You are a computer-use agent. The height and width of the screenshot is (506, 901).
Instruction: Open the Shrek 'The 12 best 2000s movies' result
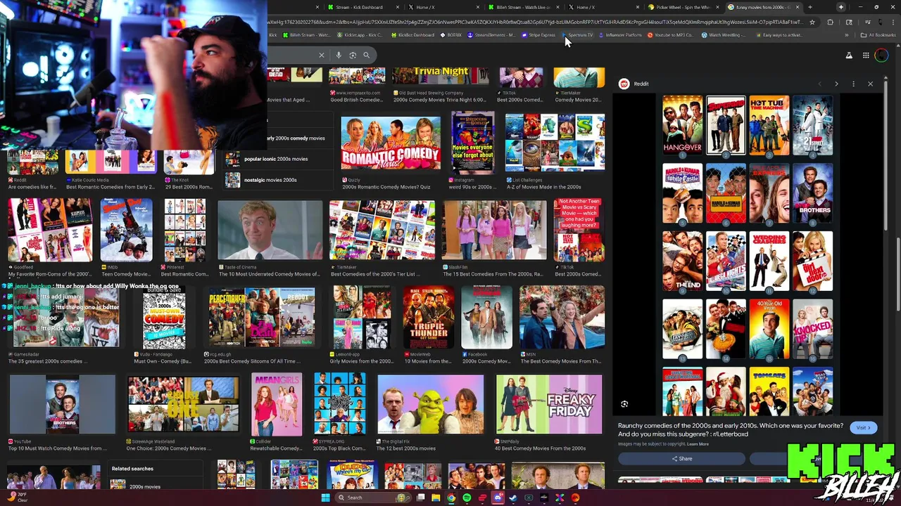pos(431,404)
